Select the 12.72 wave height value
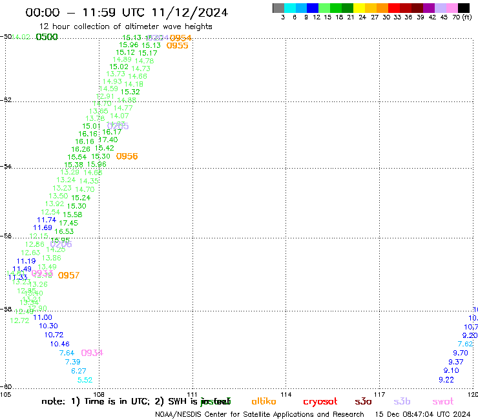Viewport: 478px width, 420px height. tap(19, 320)
